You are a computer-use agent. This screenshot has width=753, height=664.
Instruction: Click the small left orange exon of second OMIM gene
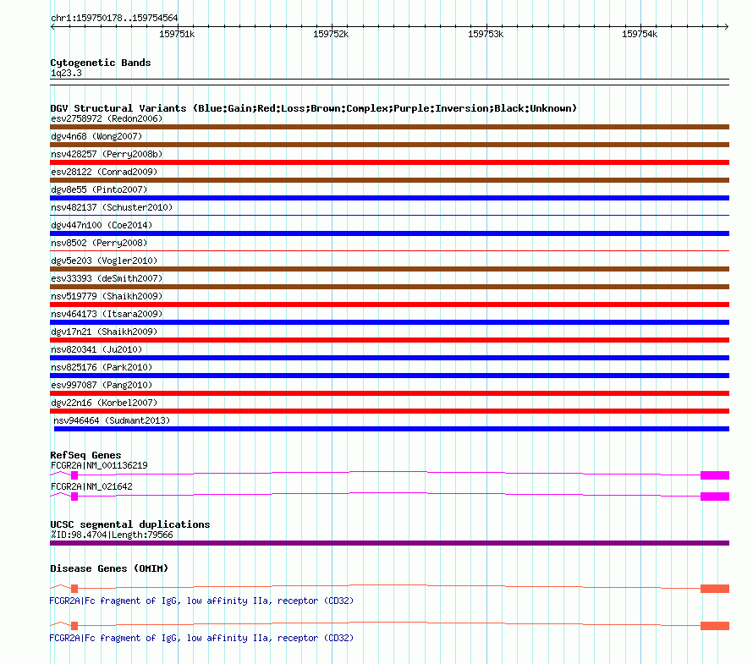pyautogui.click(x=74, y=626)
